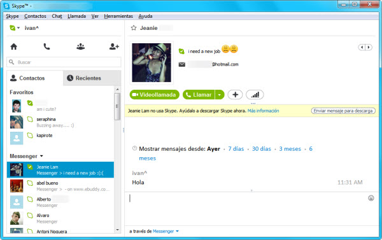The width and height of the screenshot is (382, 240).
Task: Click Jeanie's large profile picture
Action: point(152,62)
